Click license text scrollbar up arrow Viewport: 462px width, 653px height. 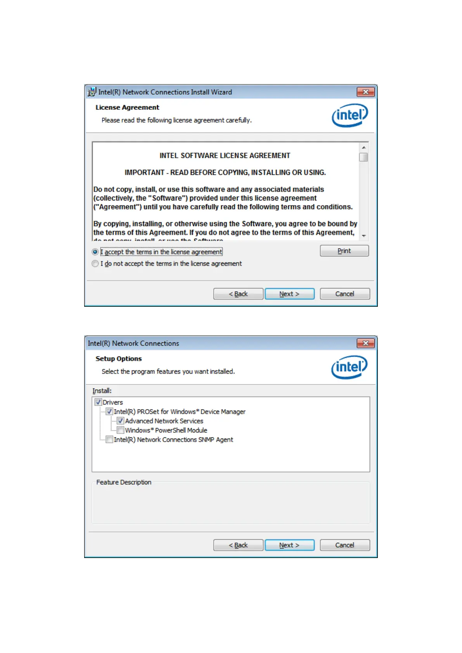[x=363, y=147]
